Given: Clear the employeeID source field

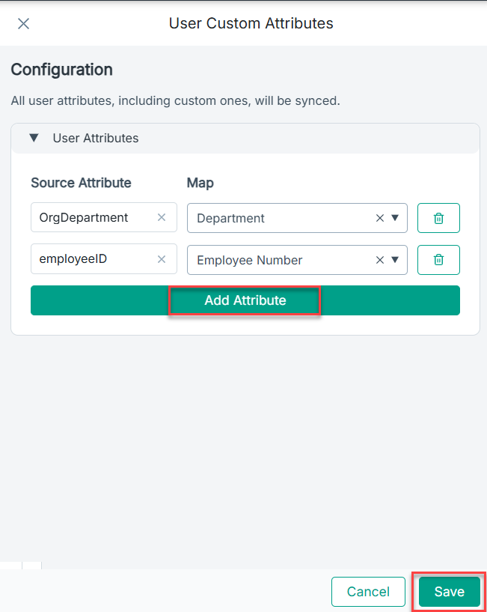Looking at the screenshot, I should coord(162,260).
